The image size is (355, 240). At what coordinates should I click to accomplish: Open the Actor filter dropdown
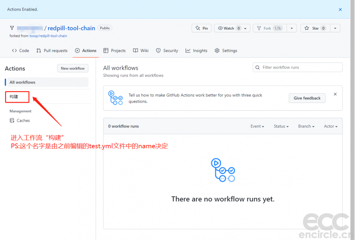[330, 127]
